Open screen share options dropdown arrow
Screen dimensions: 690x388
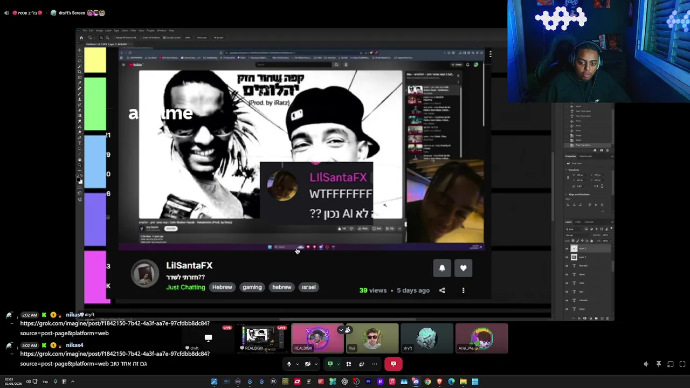click(339, 364)
